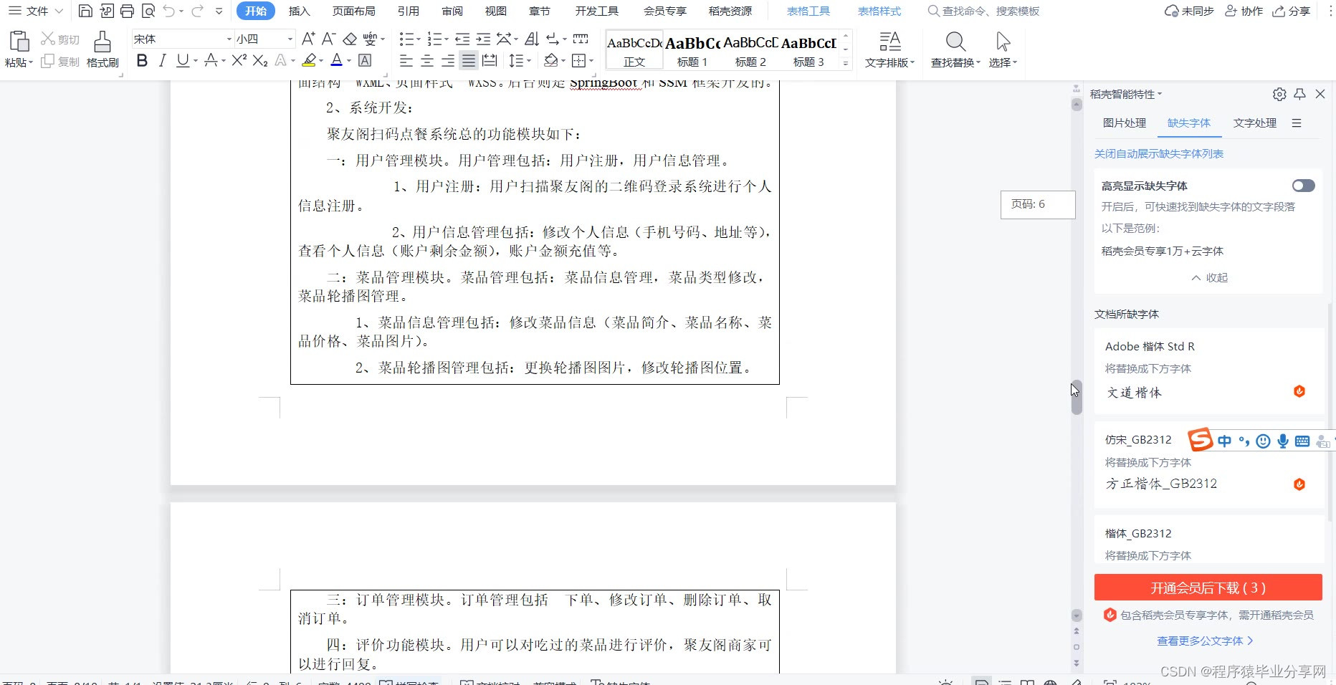Toggle italic formatting
This screenshot has width=1336, height=685.
click(x=163, y=61)
